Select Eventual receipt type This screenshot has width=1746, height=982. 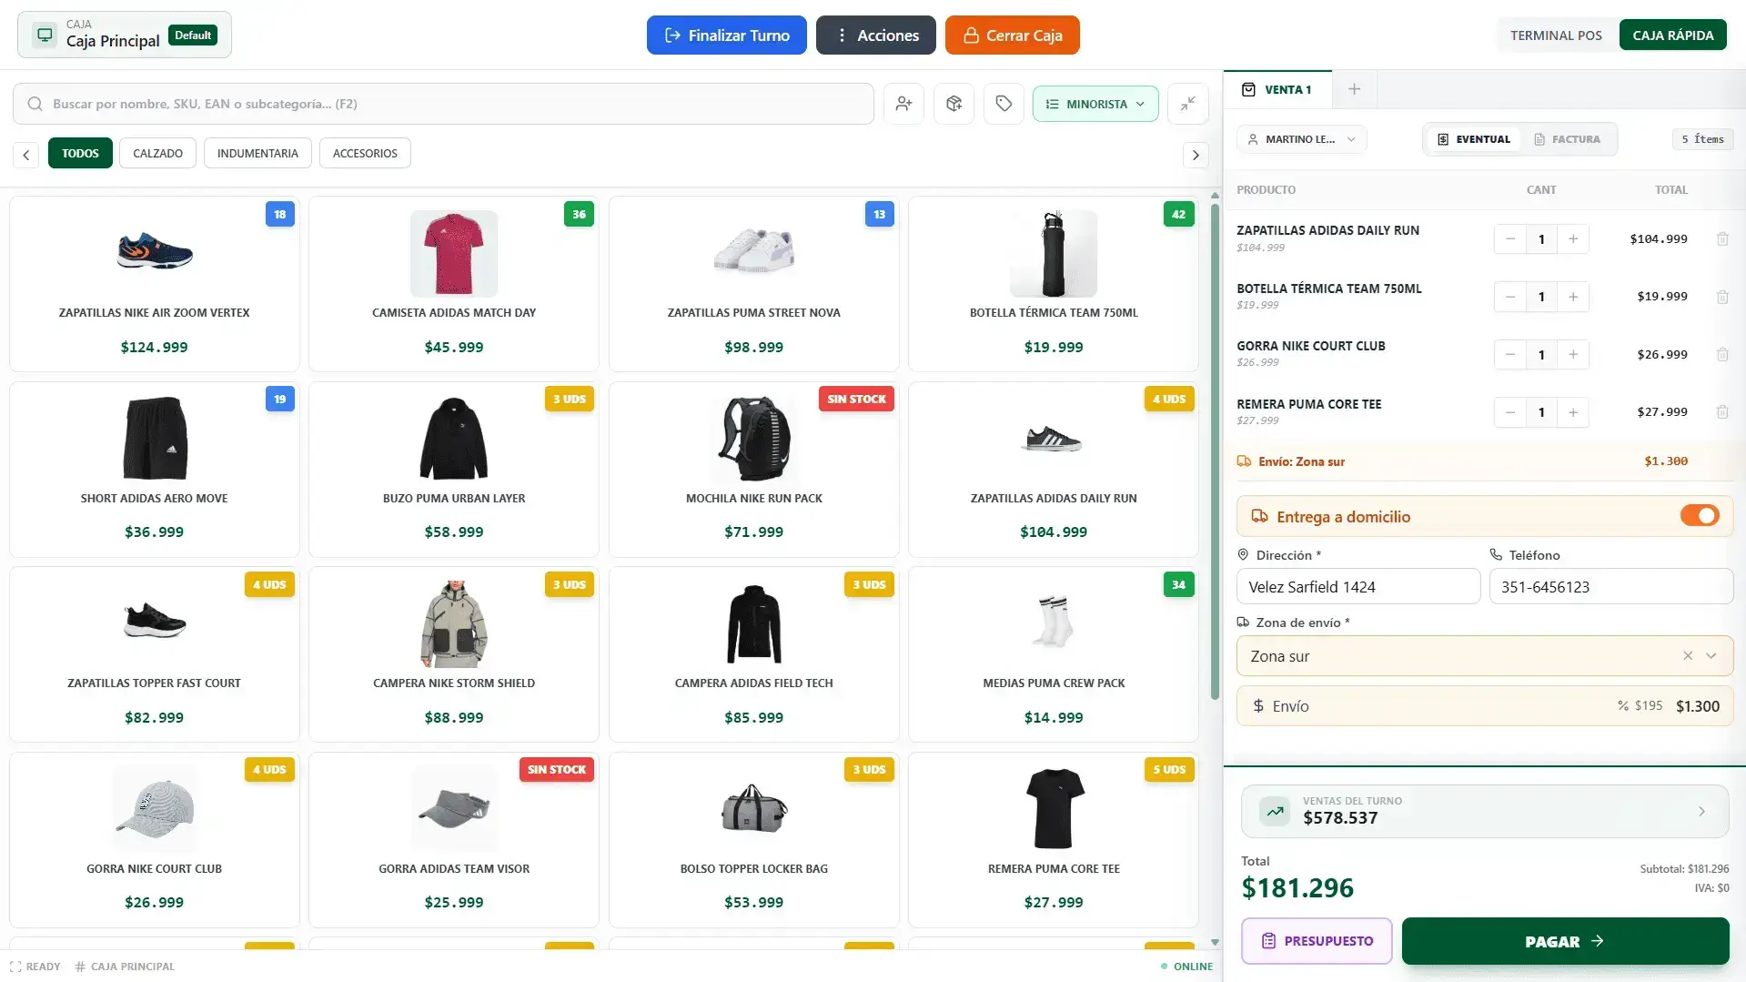(1474, 139)
